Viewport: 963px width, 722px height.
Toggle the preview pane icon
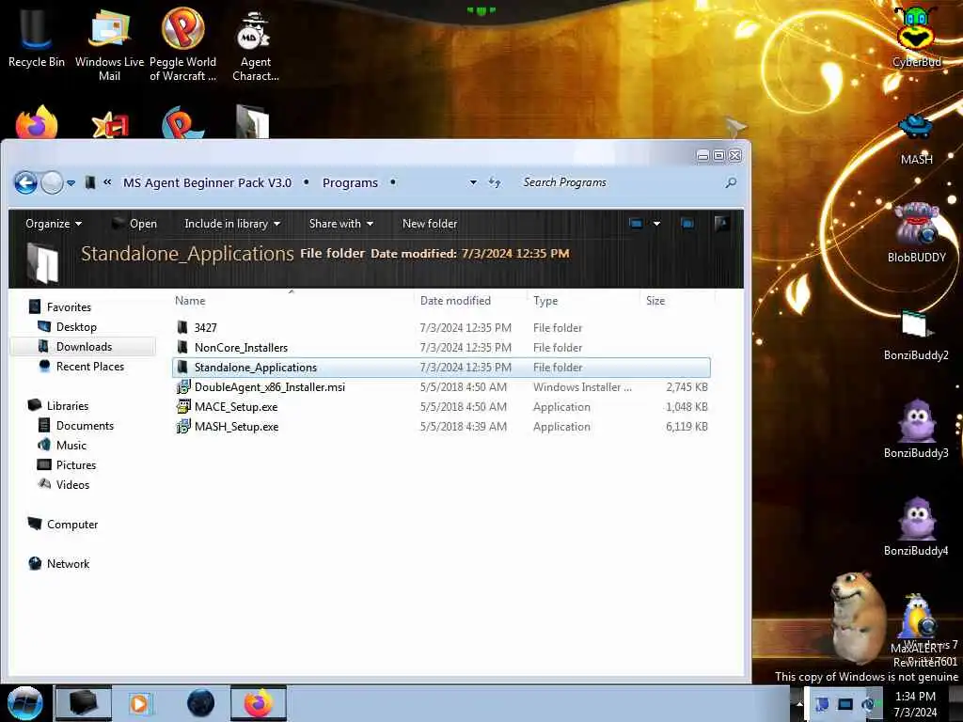pos(687,224)
